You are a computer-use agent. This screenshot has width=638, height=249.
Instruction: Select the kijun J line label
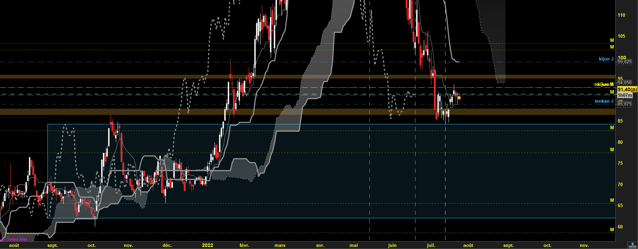pyautogui.click(x=606, y=59)
